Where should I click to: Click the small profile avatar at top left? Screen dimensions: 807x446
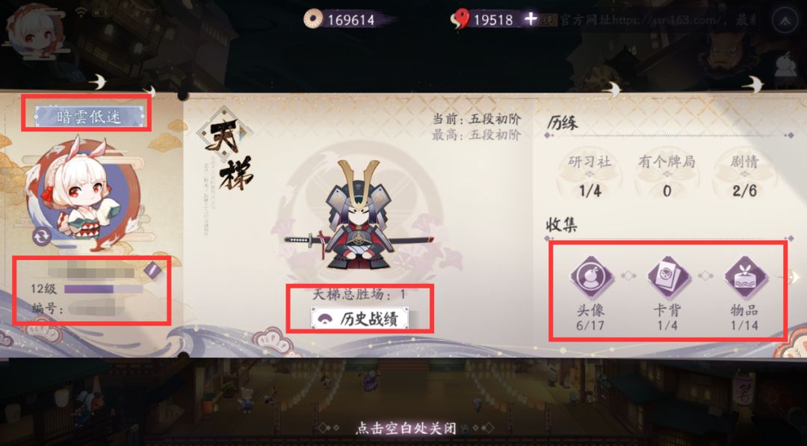tap(34, 29)
